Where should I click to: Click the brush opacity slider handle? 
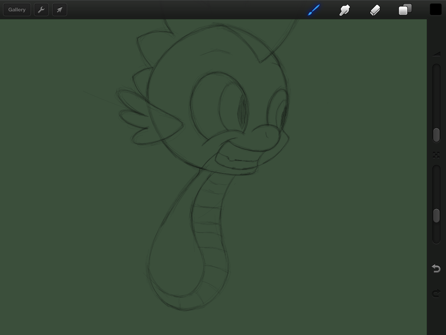click(436, 215)
